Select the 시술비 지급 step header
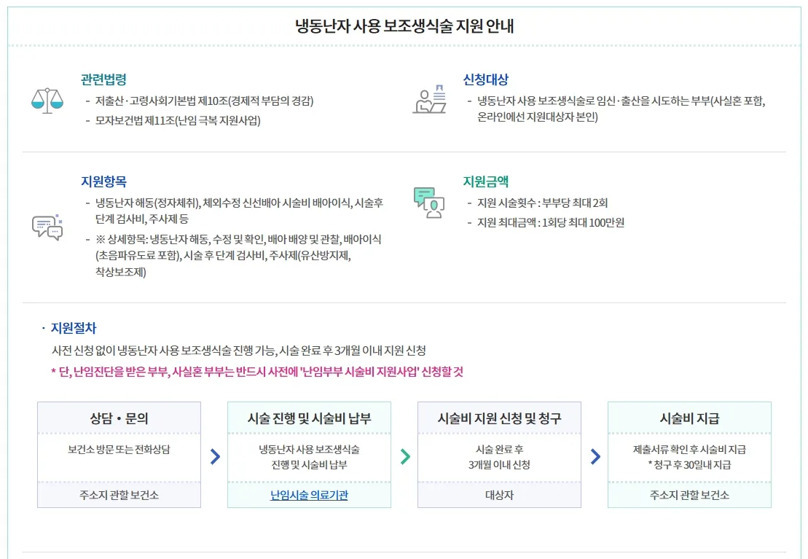 coord(689,418)
